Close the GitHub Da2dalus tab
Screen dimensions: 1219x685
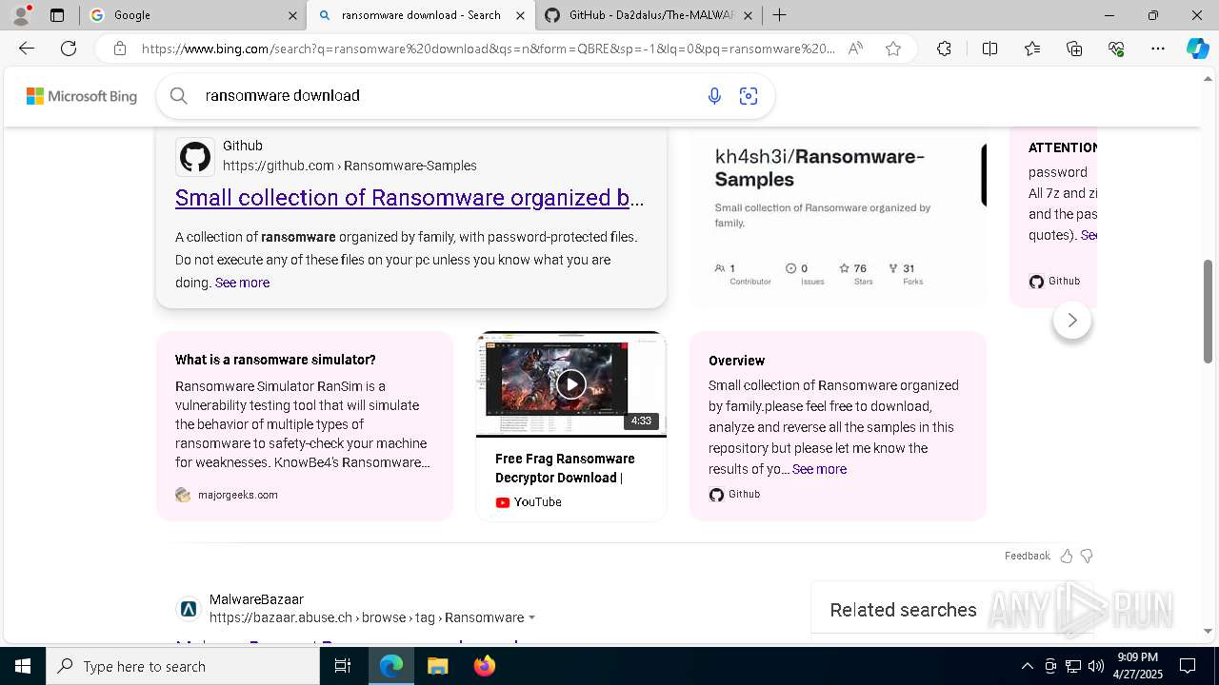pos(748,15)
